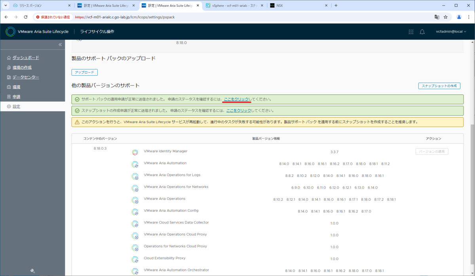The width and height of the screenshot is (475, 276).
Task: Click the VMware Identity Manager product icon
Action: (135, 152)
